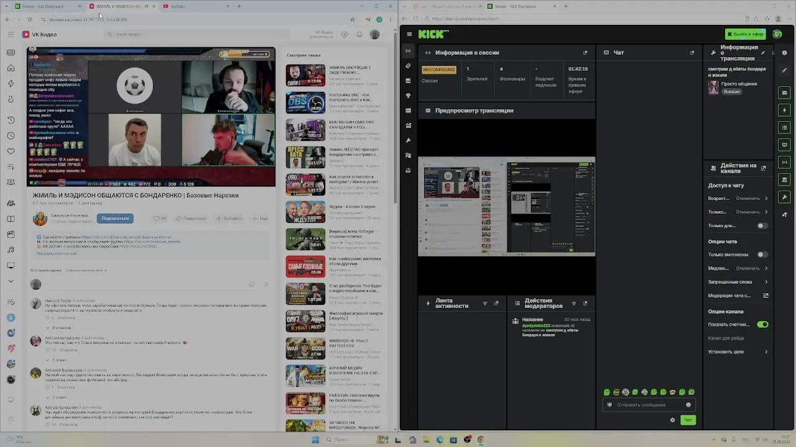Open emoji picker in chat message box
796x447 pixels.
pos(688,405)
